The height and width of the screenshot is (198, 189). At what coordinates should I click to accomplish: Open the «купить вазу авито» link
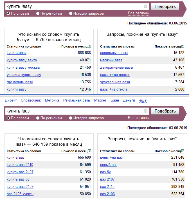click(22, 60)
